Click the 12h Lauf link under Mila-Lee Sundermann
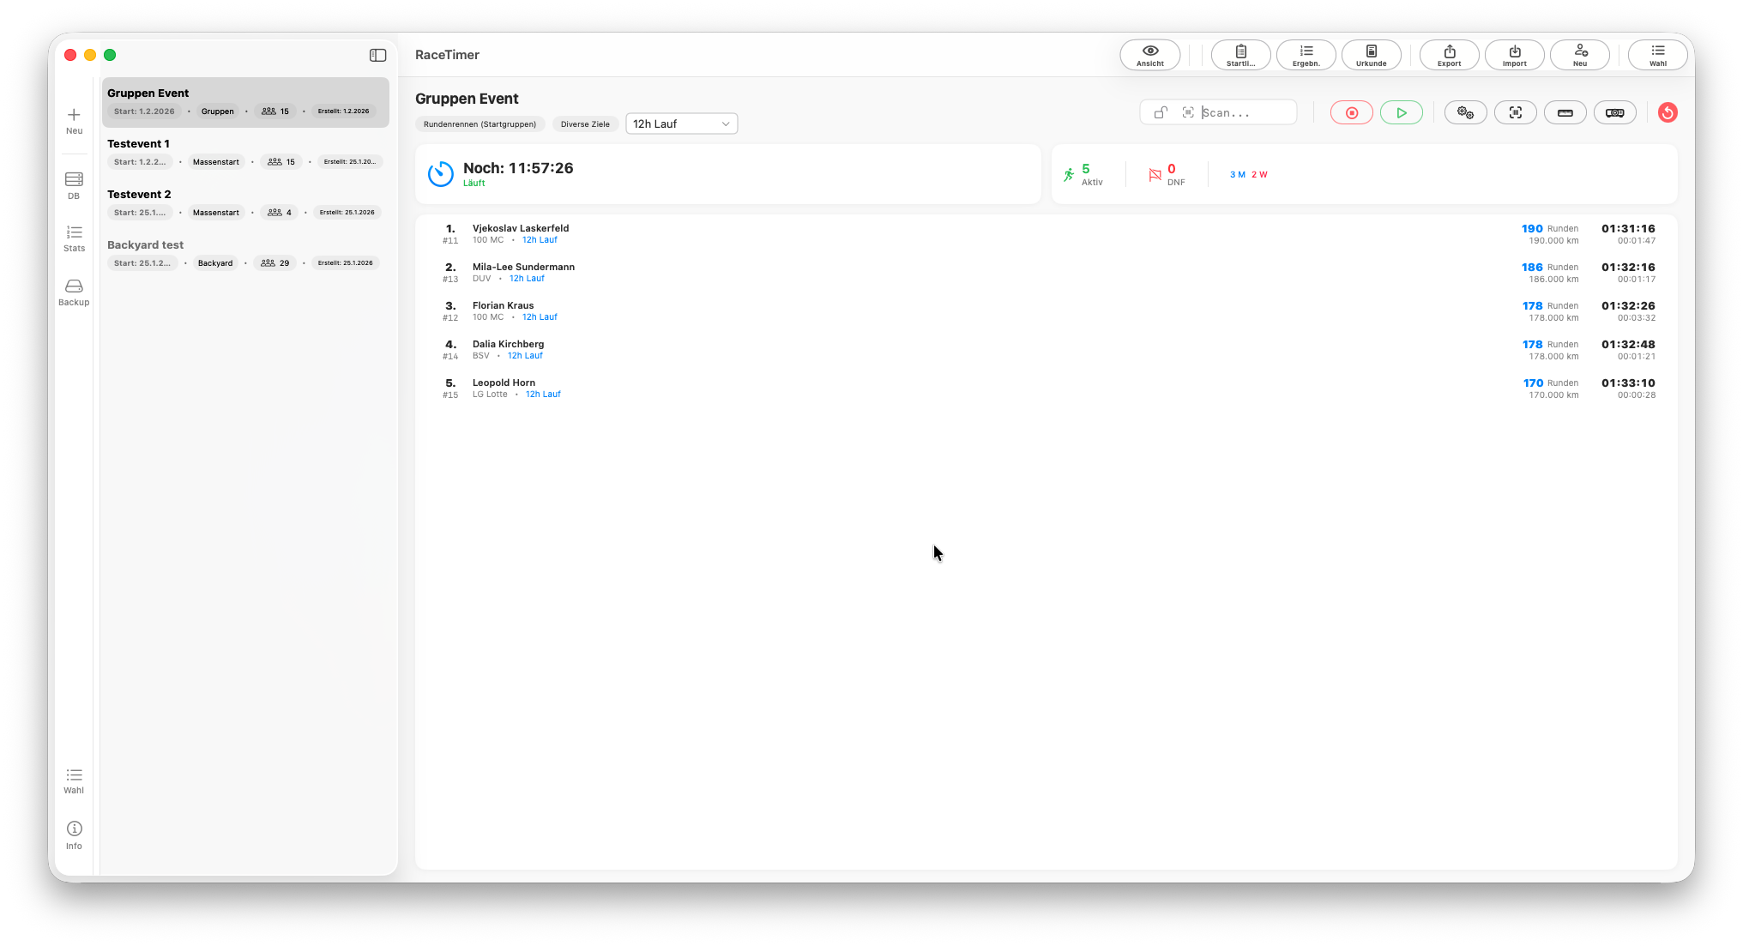Screen dimensions: 1743x946 [527, 279]
